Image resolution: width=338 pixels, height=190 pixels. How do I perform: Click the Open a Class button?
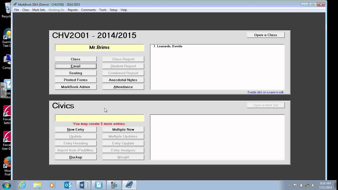point(266,35)
